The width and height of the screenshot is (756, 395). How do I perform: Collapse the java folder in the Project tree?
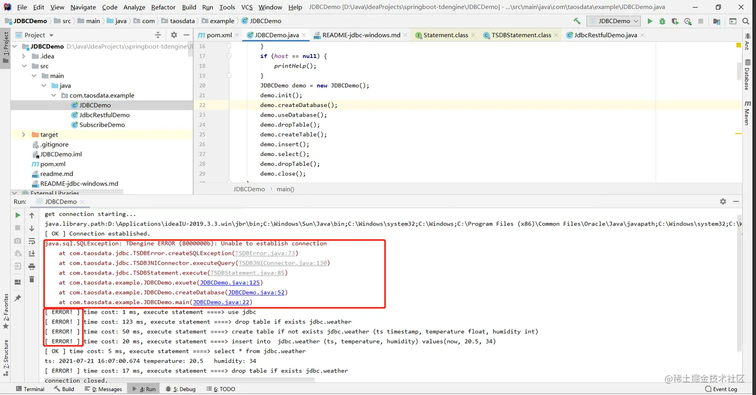tap(43, 85)
